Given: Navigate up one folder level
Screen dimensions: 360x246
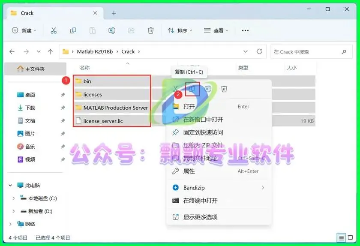Looking at the screenshot, I should (50, 52).
